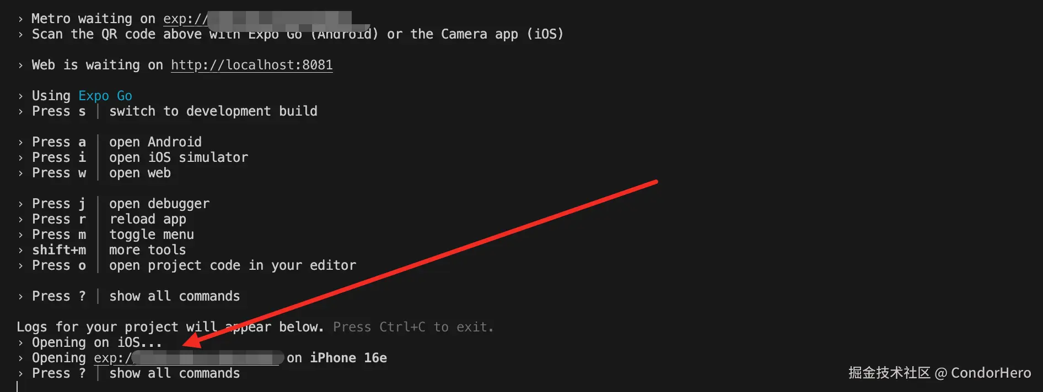Click the Metro exp:// link on first line
1043x392 pixels.
tap(185, 19)
